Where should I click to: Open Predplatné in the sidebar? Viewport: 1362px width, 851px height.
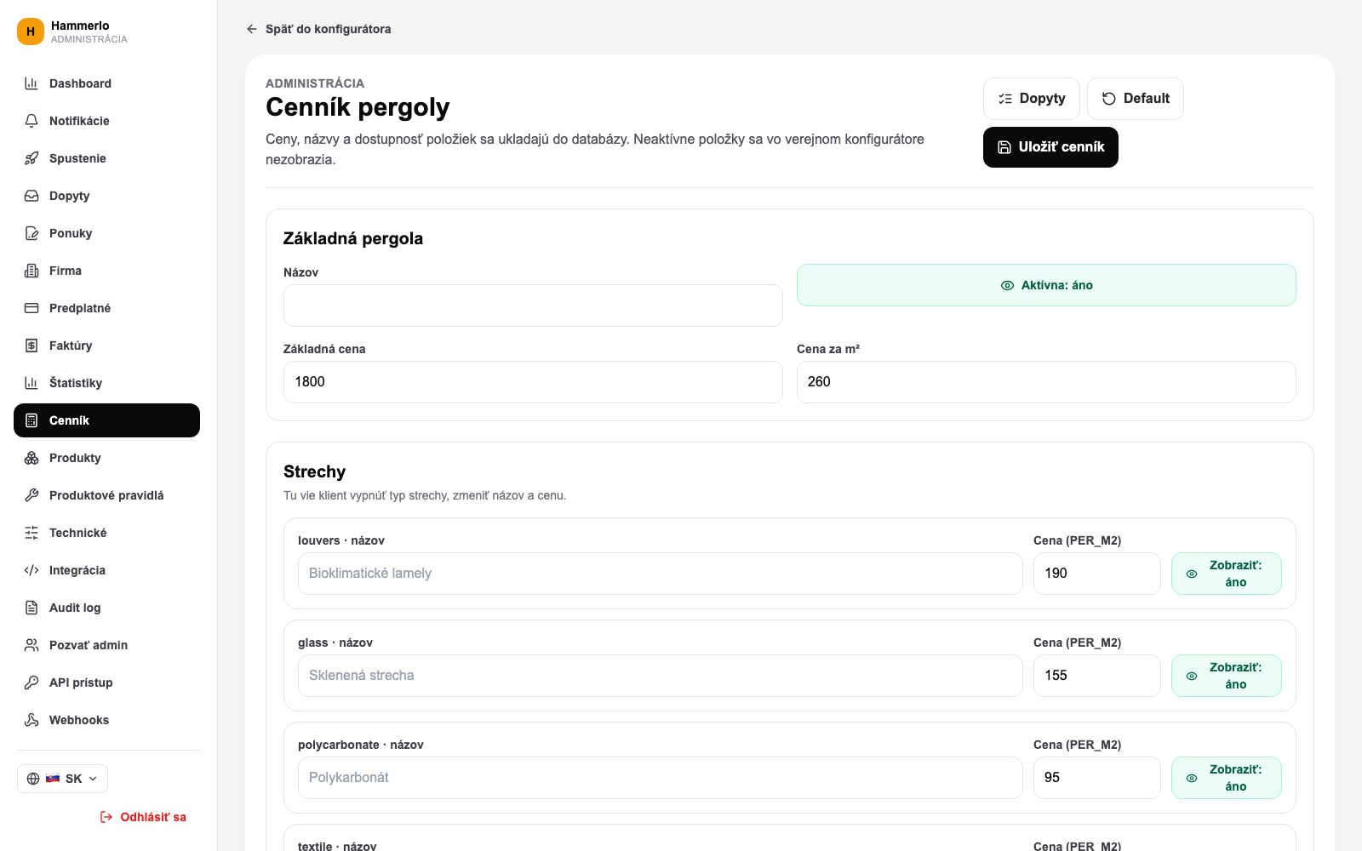click(106, 308)
